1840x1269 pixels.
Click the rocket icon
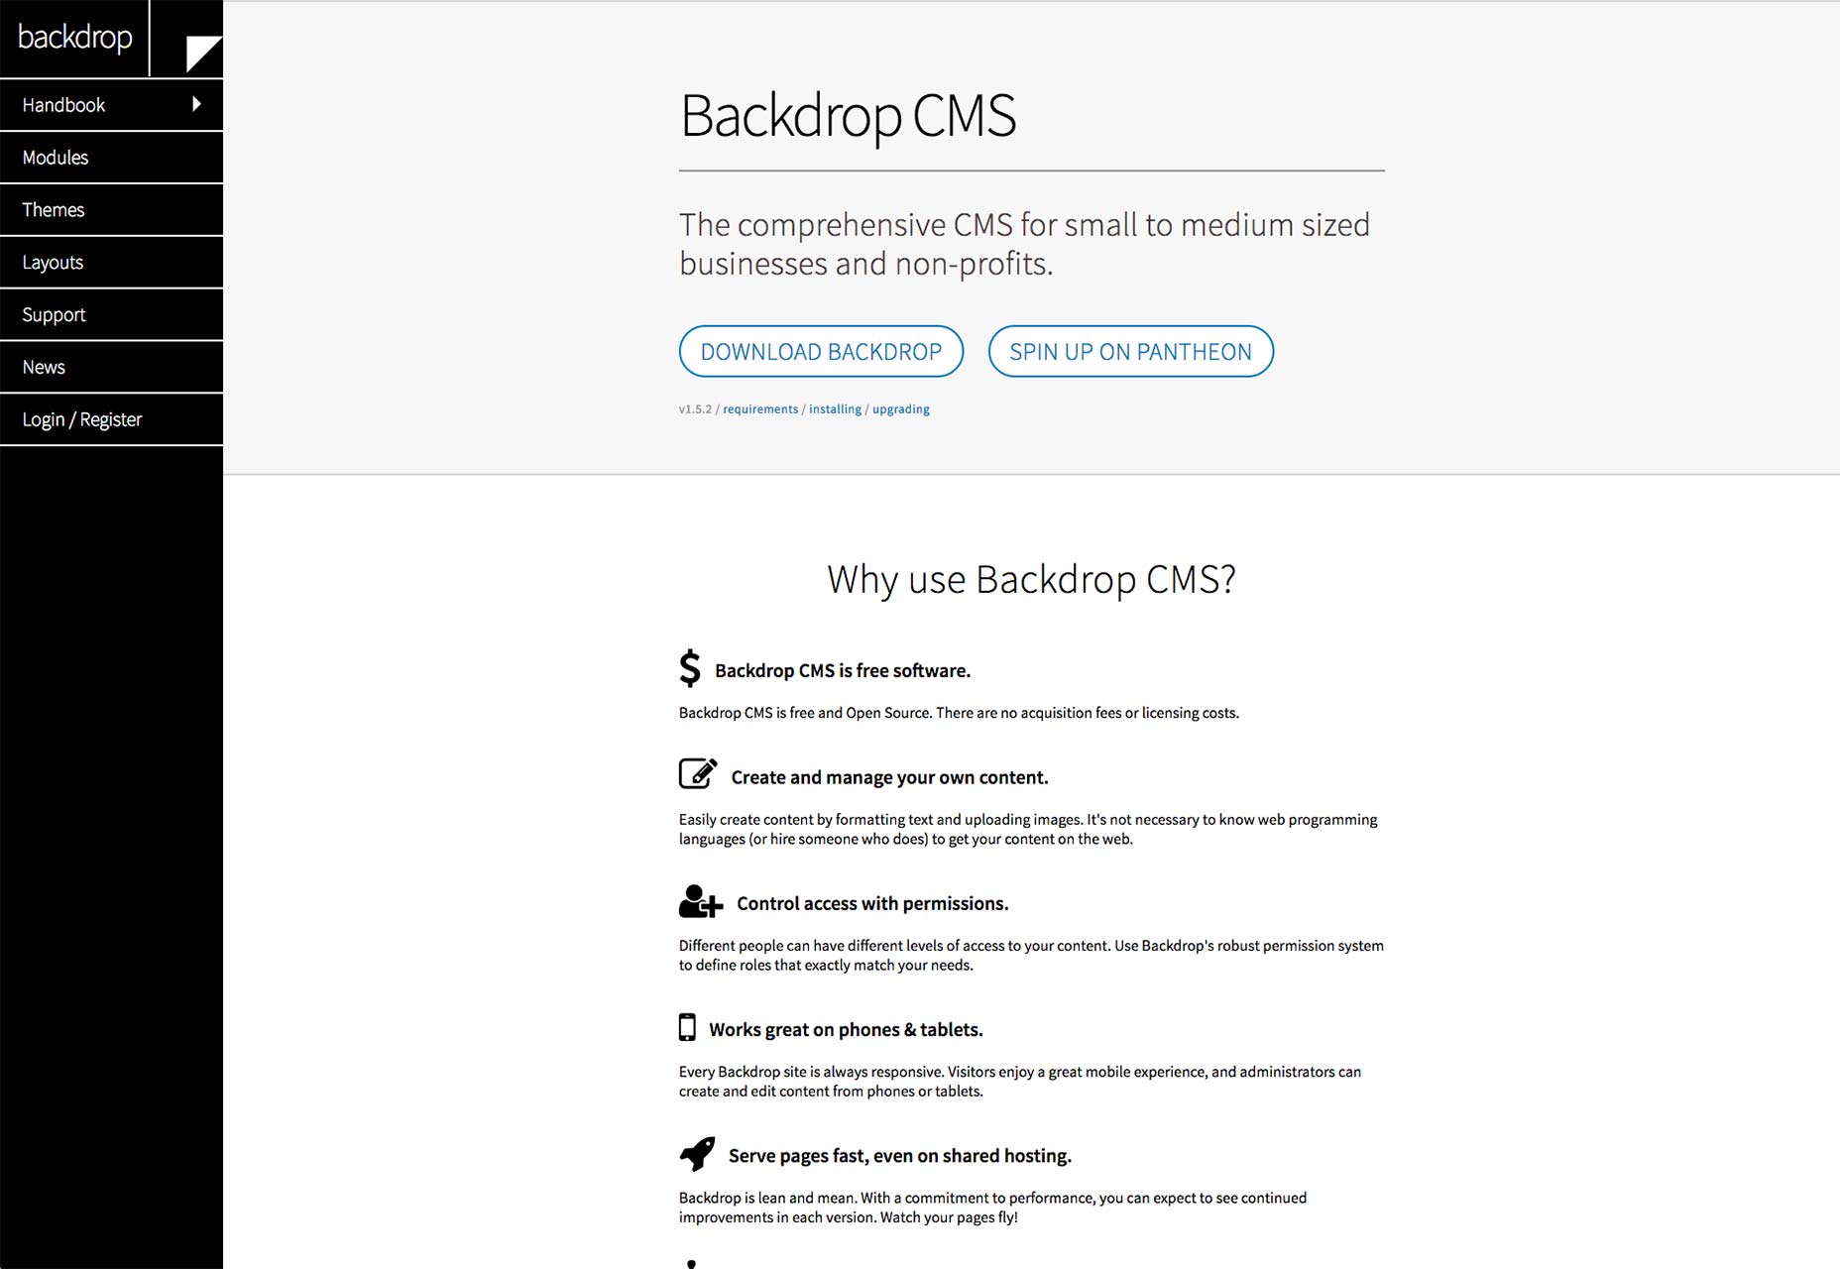pos(697,1154)
